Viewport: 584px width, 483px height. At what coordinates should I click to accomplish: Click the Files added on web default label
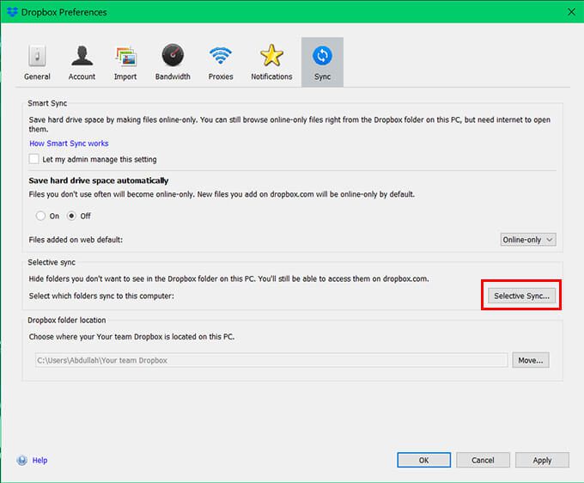[x=76, y=240]
